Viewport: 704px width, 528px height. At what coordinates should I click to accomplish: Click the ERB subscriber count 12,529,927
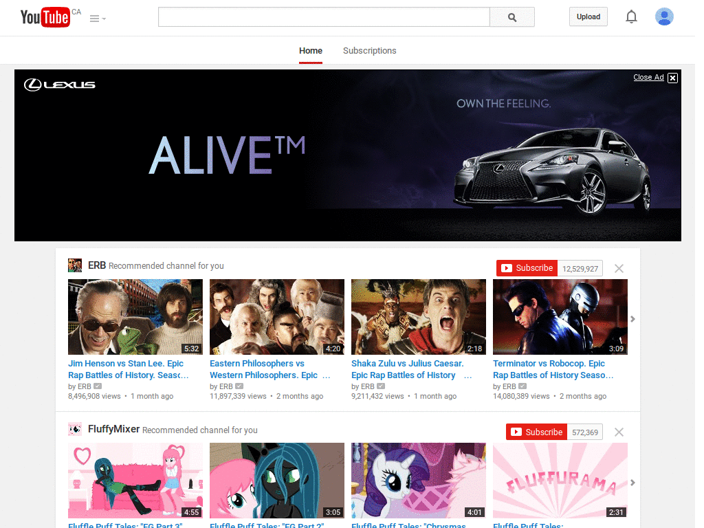(x=580, y=269)
